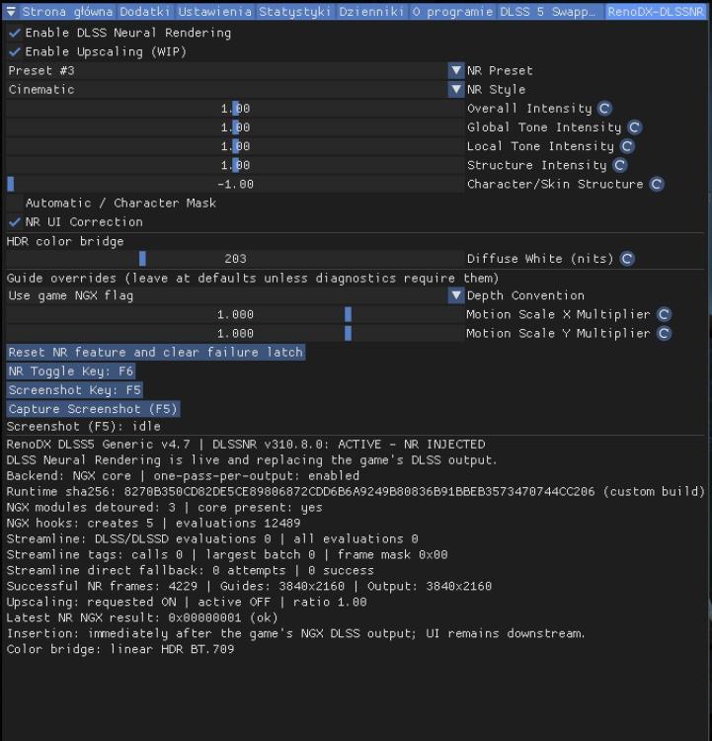The height and width of the screenshot is (741, 712).
Task: Select the RenoDX-DLSSNR tab
Action: click(x=656, y=12)
